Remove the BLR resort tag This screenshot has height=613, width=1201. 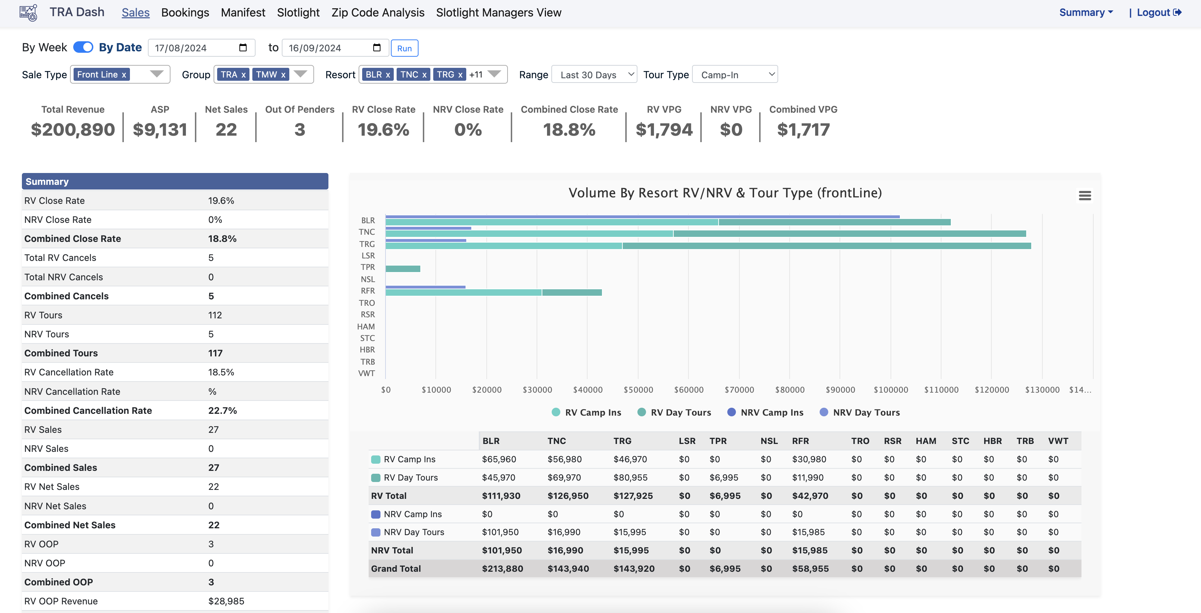click(x=387, y=75)
